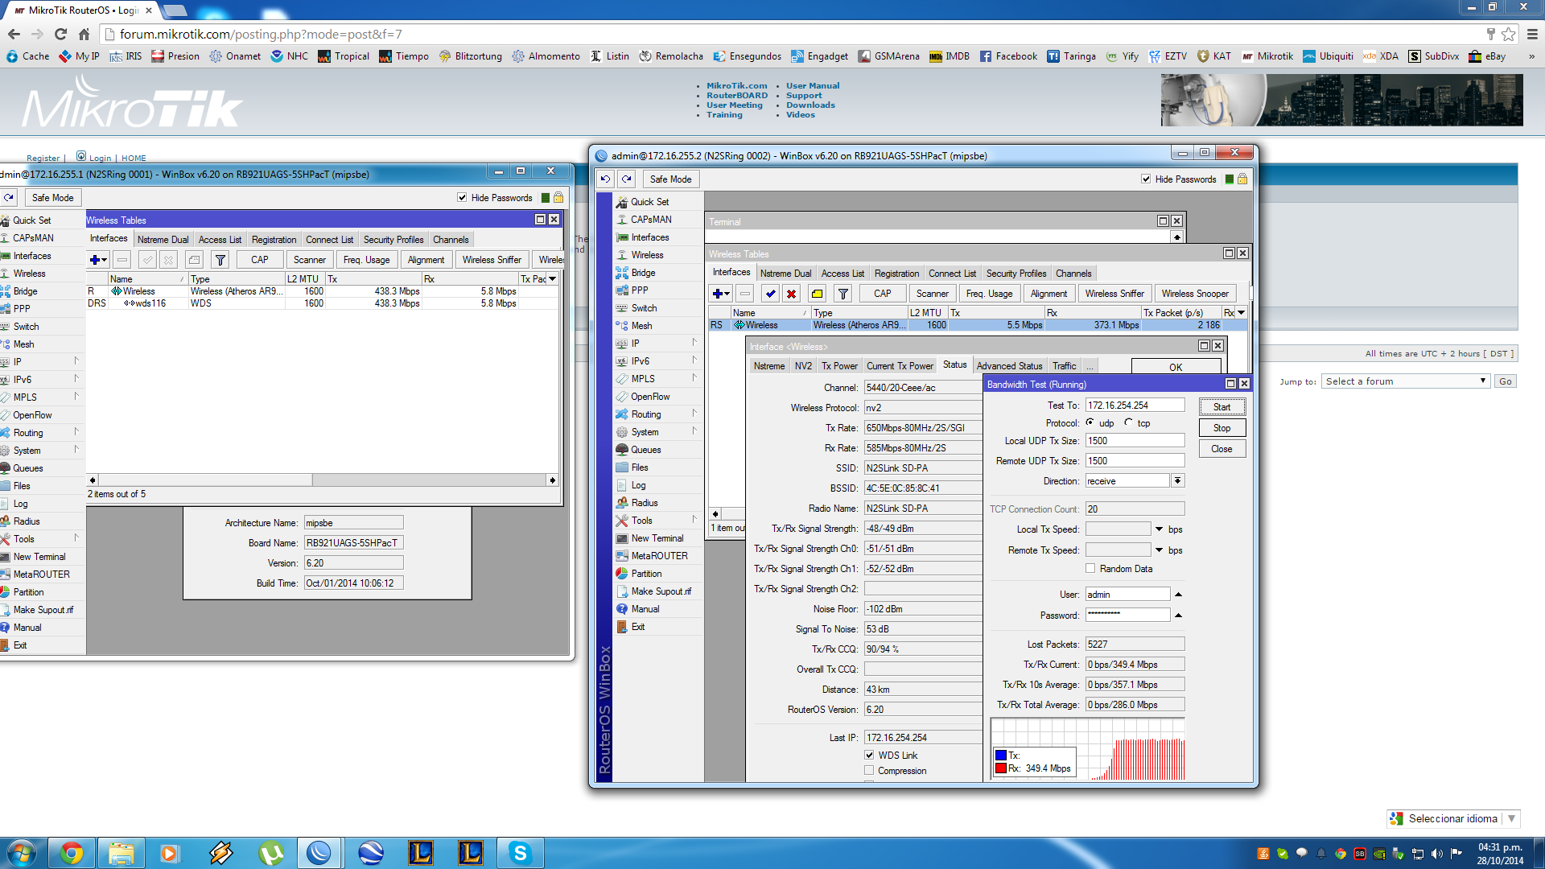Bookmark the page with the star icon
The height and width of the screenshot is (869, 1545).
coord(1508,34)
